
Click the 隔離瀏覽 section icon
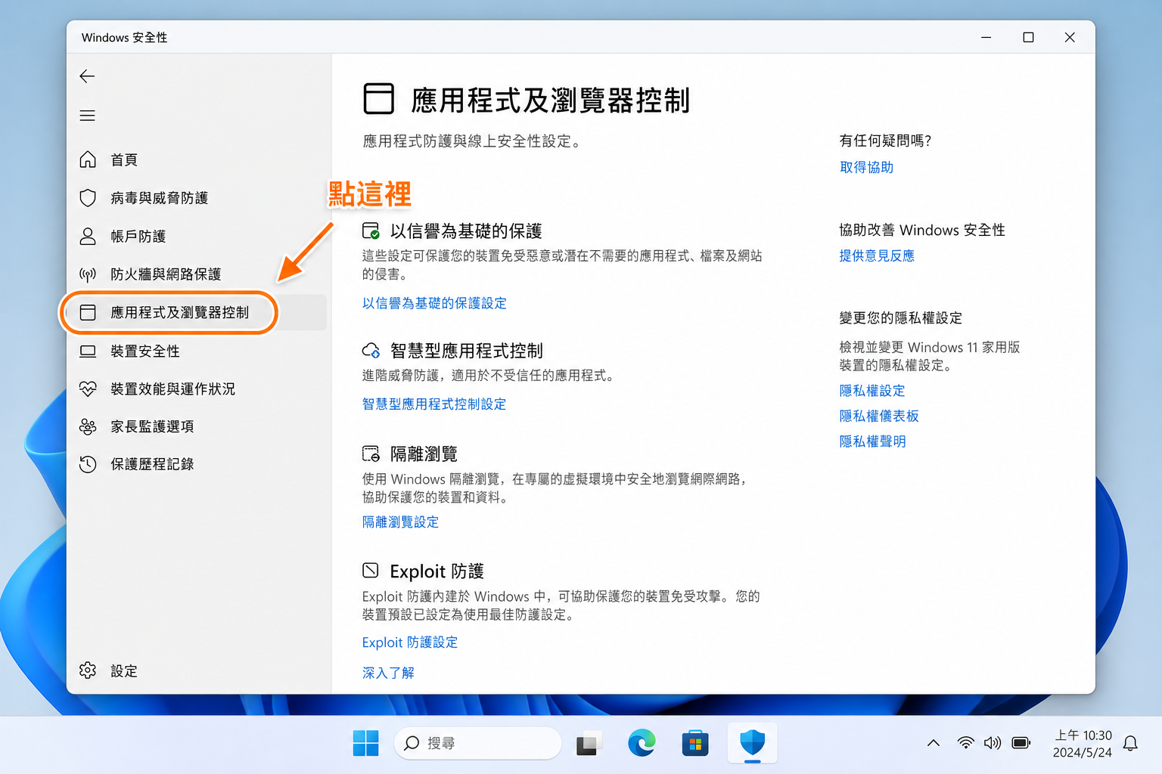(371, 454)
